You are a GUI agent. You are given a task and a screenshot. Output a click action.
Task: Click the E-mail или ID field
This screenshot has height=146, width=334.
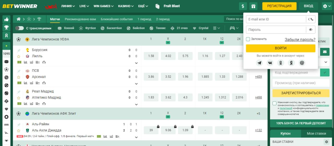point(276,19)
